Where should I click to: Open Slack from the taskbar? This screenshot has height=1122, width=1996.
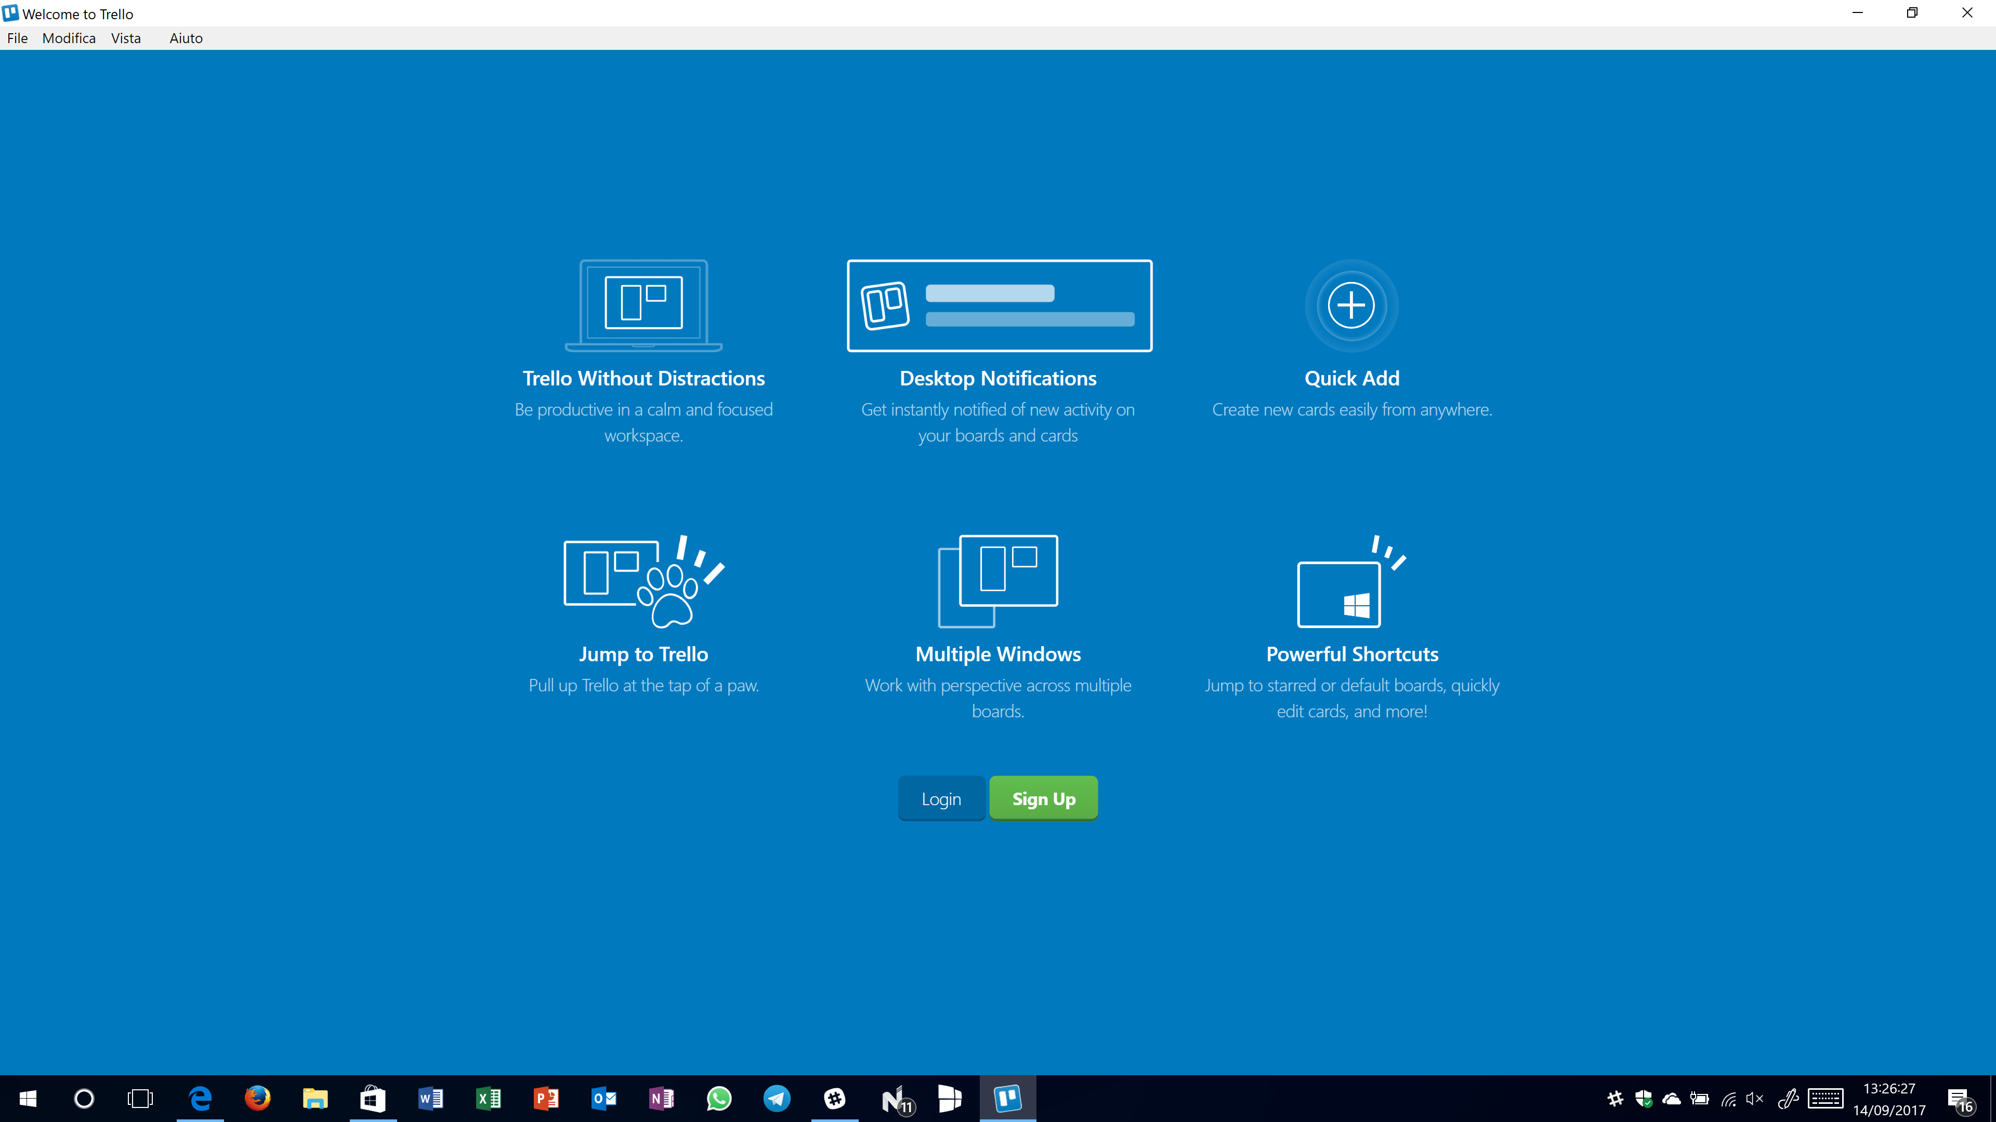point(834,1098)
